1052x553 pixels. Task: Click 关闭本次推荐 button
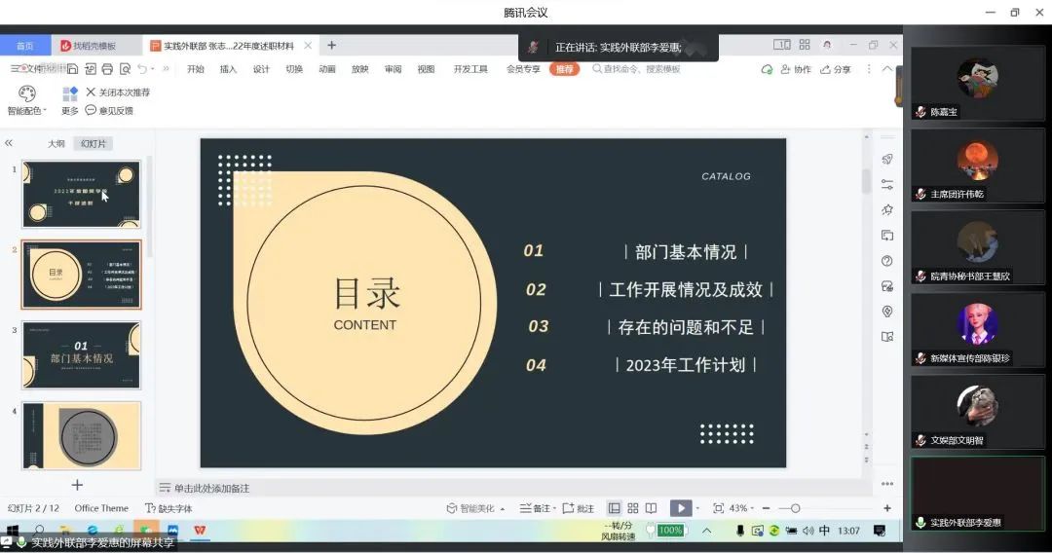tap(118, 92)
